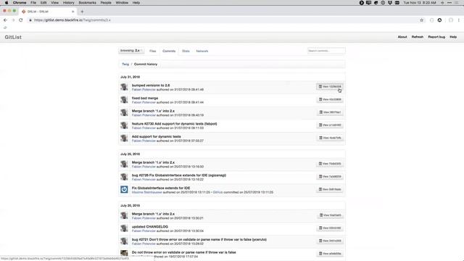View the July 20 'Merge branch 1.x' commit

click(x=331, y=215)
